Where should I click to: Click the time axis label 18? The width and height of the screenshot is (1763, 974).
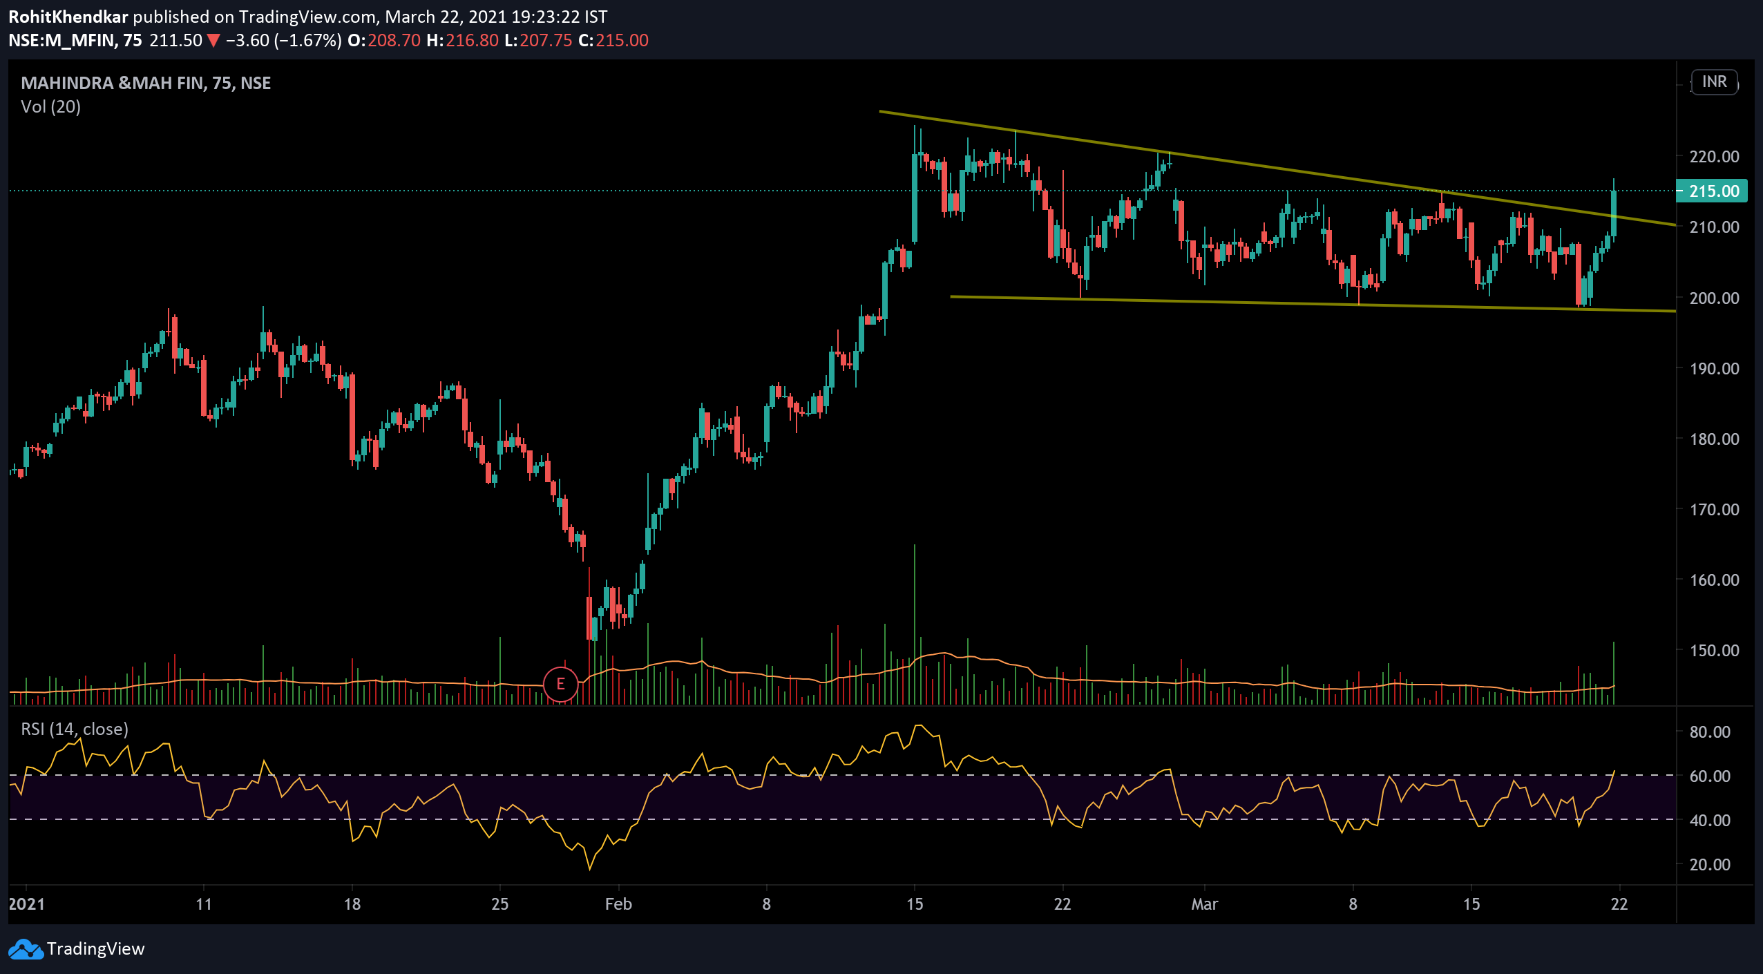(x=352, y=904)
